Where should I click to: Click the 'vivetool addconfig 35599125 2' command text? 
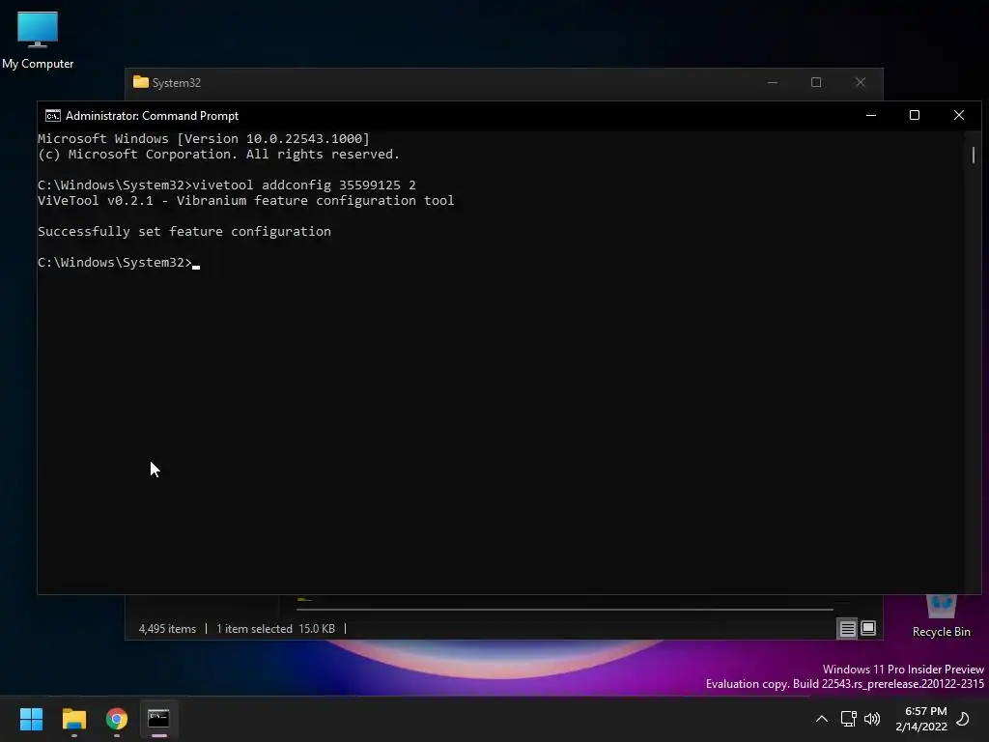click(x=304, y=185)
